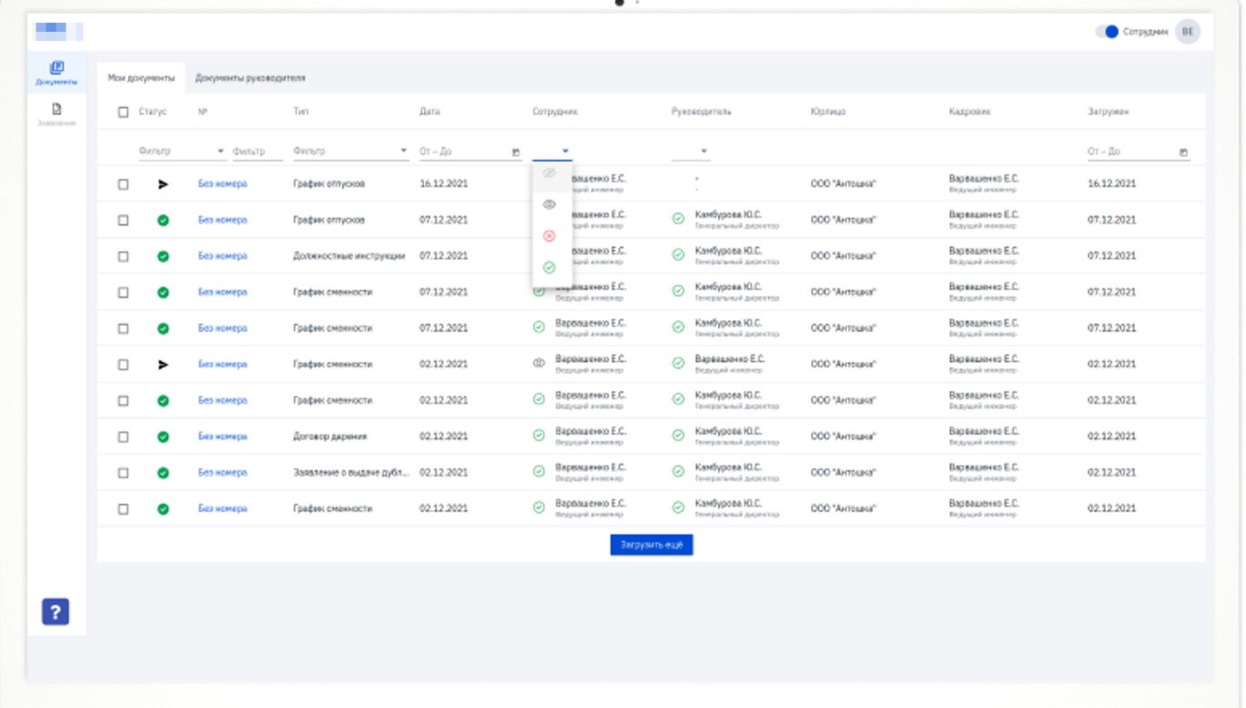Viewport: 1246px width, 708px height.
Task: Choose crossed-out eye option in dropdown list
Action: [x=549, y=173]
